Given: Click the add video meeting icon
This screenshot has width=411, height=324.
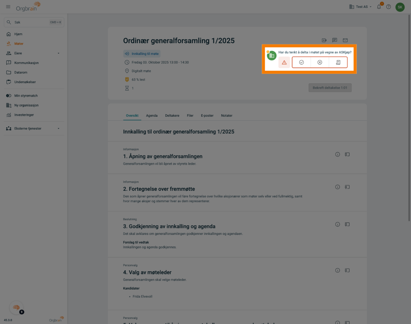Looking at the screenshot, I should (x=324, y=40).
